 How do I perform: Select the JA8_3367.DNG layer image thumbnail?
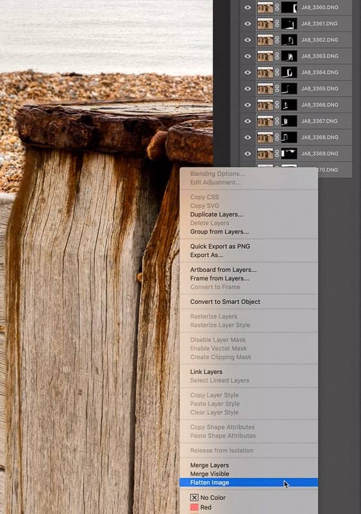point(265,121)
